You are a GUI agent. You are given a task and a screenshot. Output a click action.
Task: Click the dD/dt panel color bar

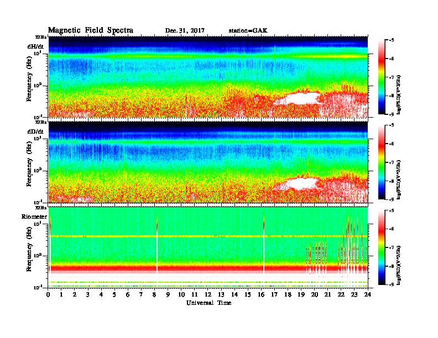click(x=381, y=162)
